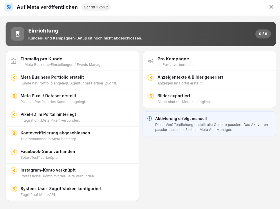This screenshot has width=280, height=209.
Task: Click text 'Anzeigen im Portal erstellt.'
Action: point(180,83)
